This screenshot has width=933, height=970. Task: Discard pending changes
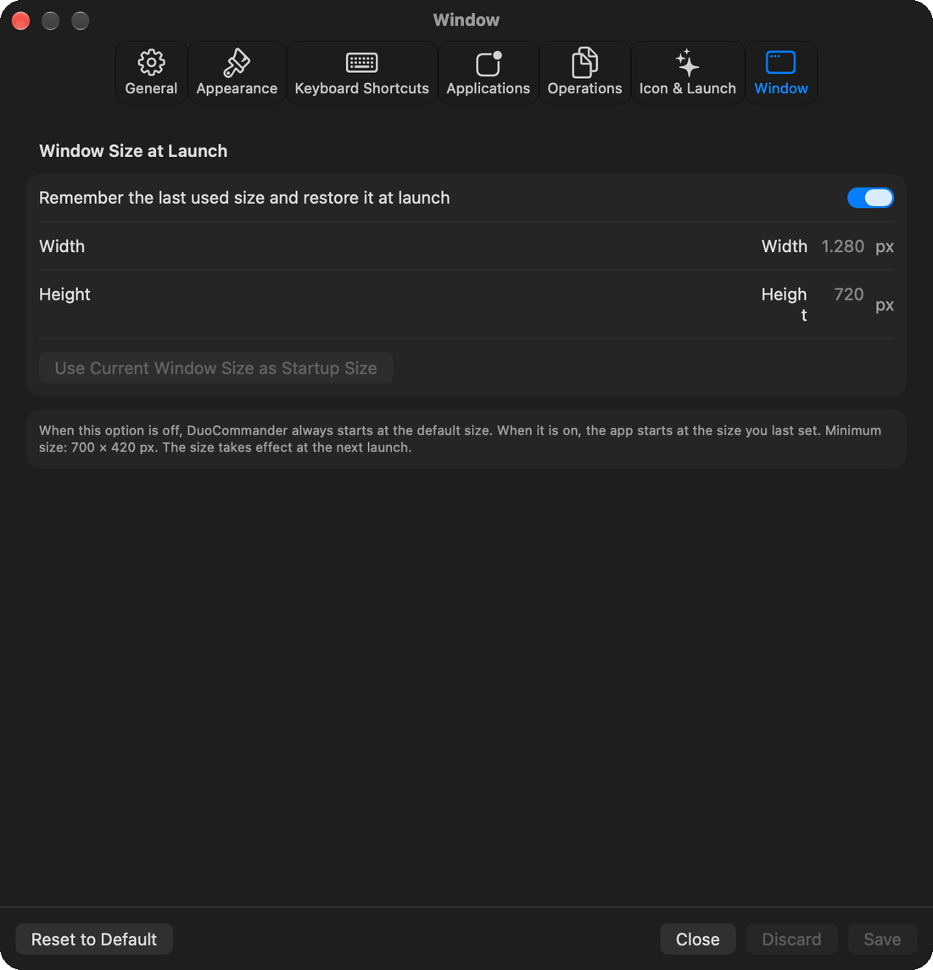click(791, 939)
